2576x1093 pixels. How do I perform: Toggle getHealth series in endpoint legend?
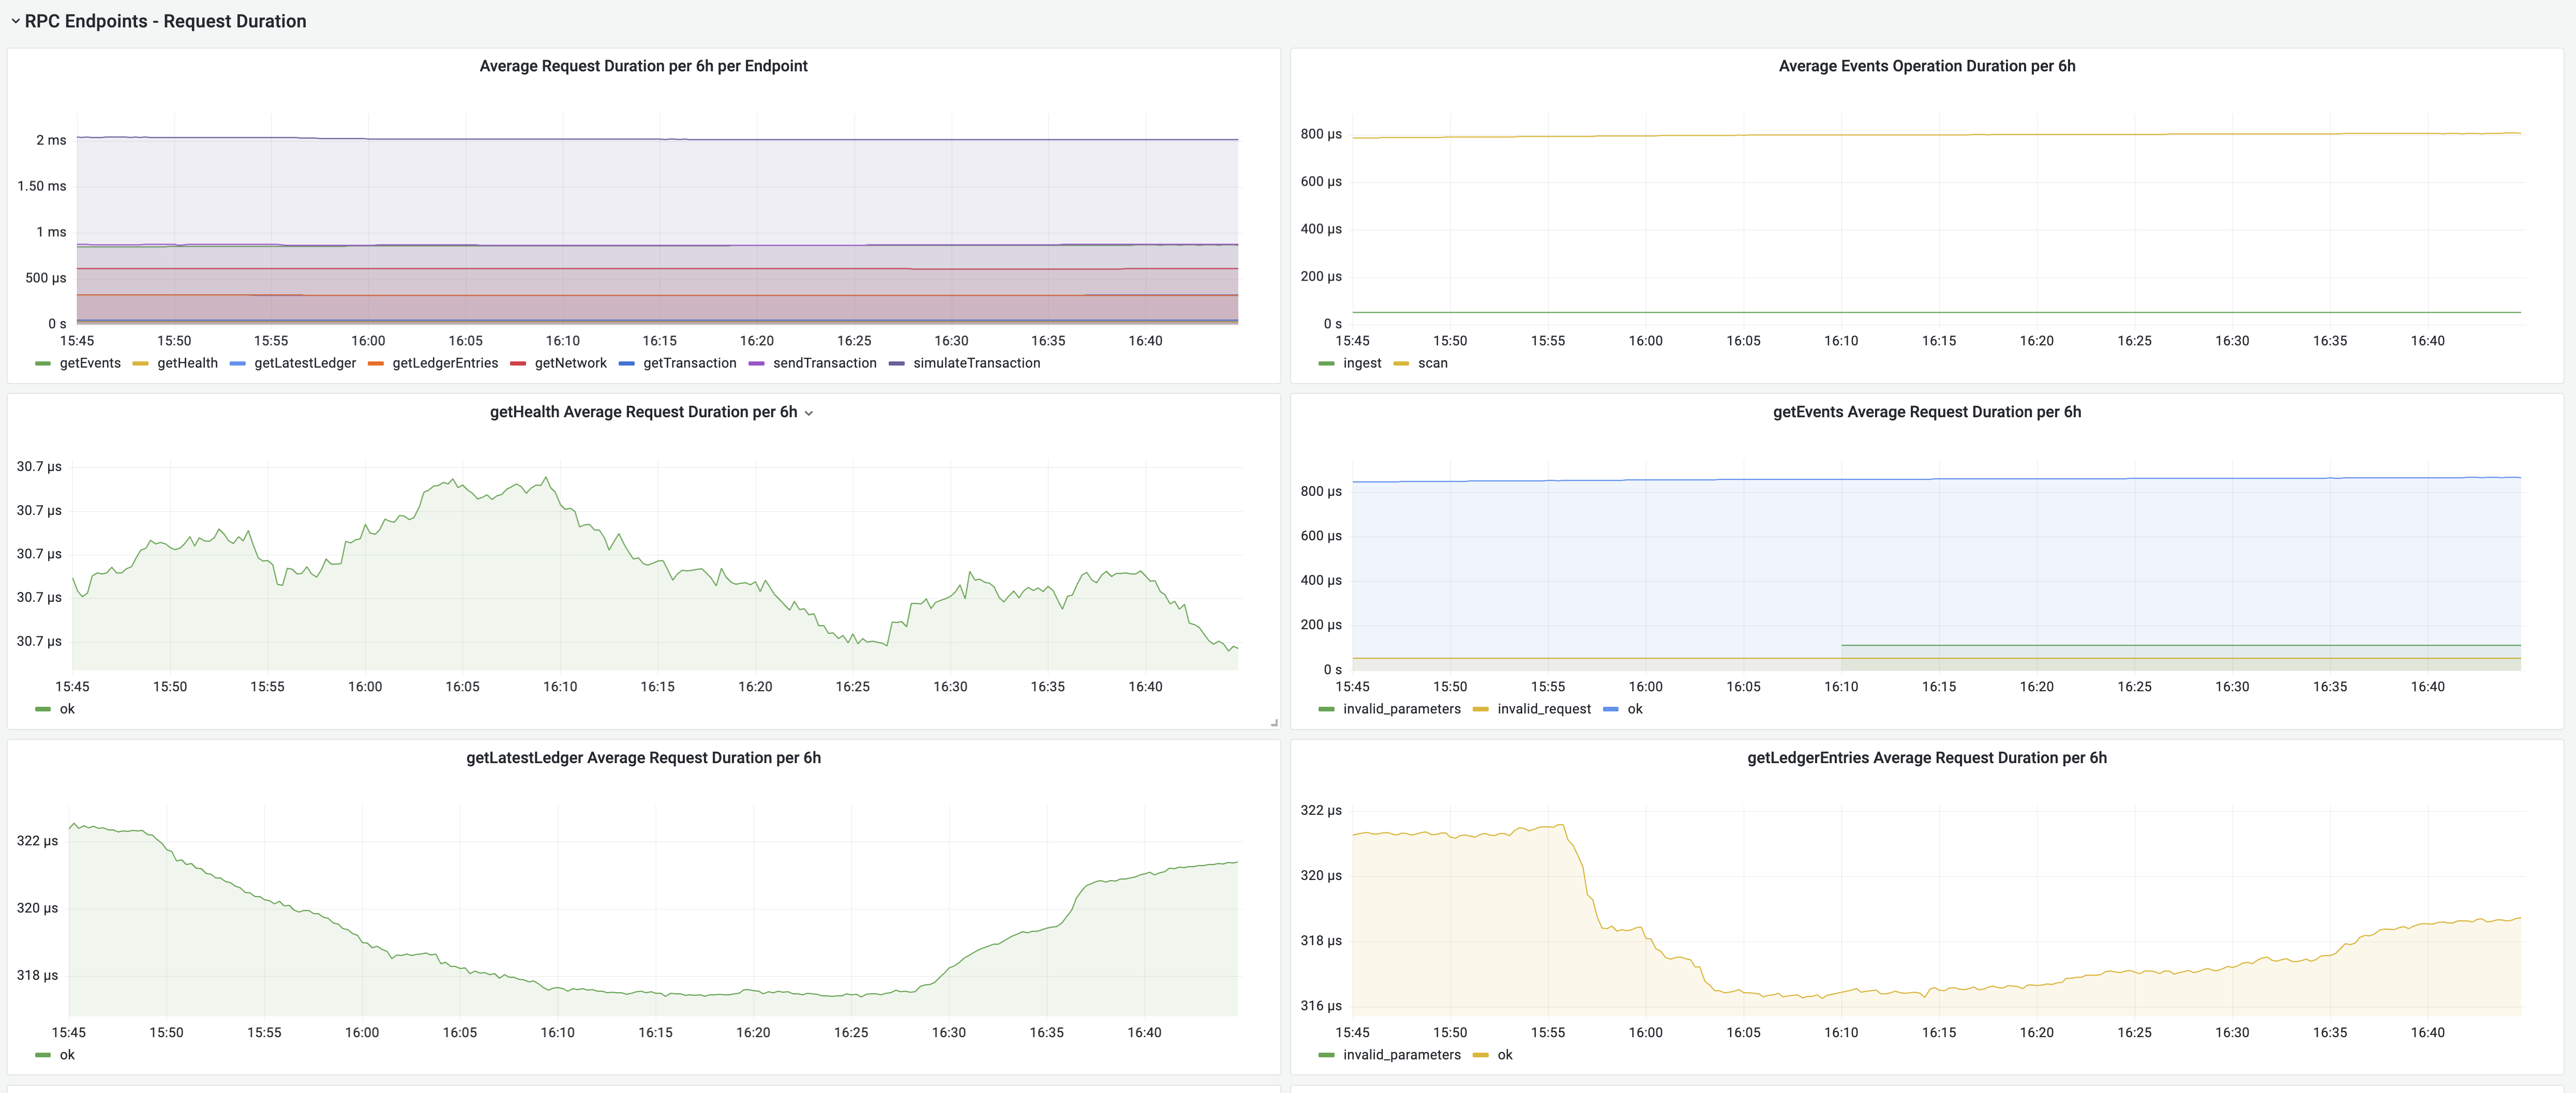[187, 362]
